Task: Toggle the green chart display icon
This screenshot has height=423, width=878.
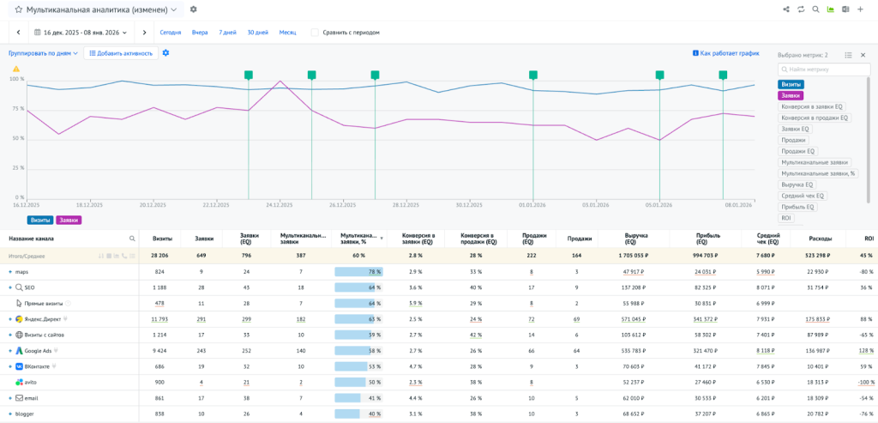Action: [830, 9]
